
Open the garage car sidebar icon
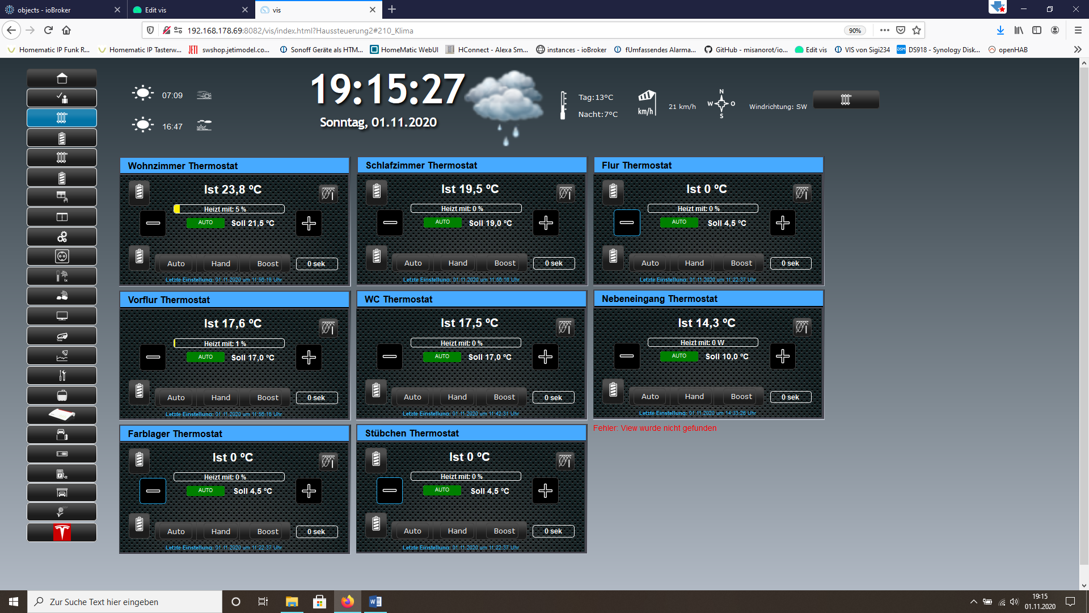tap(62, 493)
